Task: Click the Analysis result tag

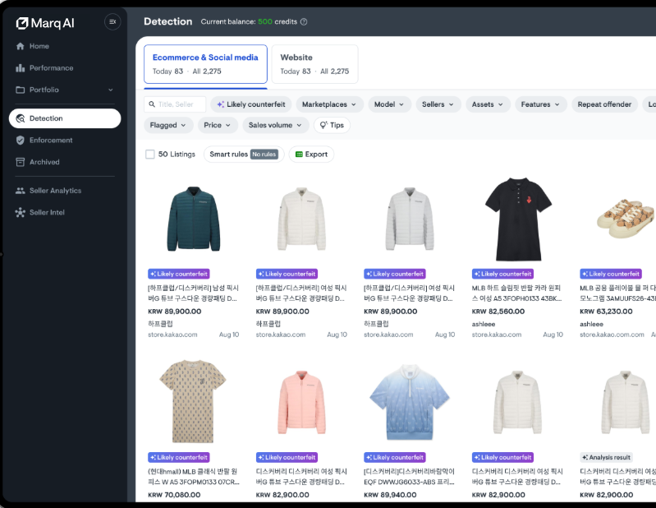Action: 606,457
